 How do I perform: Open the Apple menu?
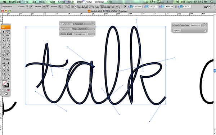pos(5,2)
